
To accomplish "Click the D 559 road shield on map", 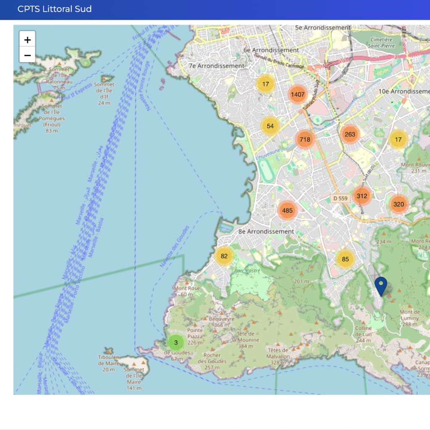I will 340,198.
